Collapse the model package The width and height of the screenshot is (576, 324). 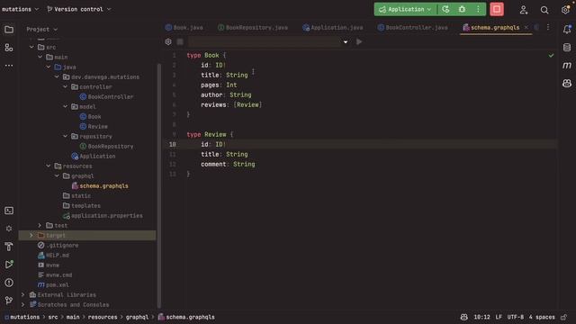[x=66, y=106]
